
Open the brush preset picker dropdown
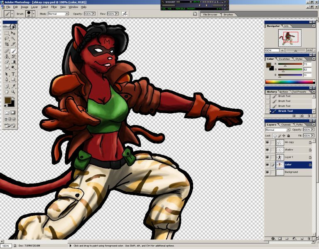34,14
